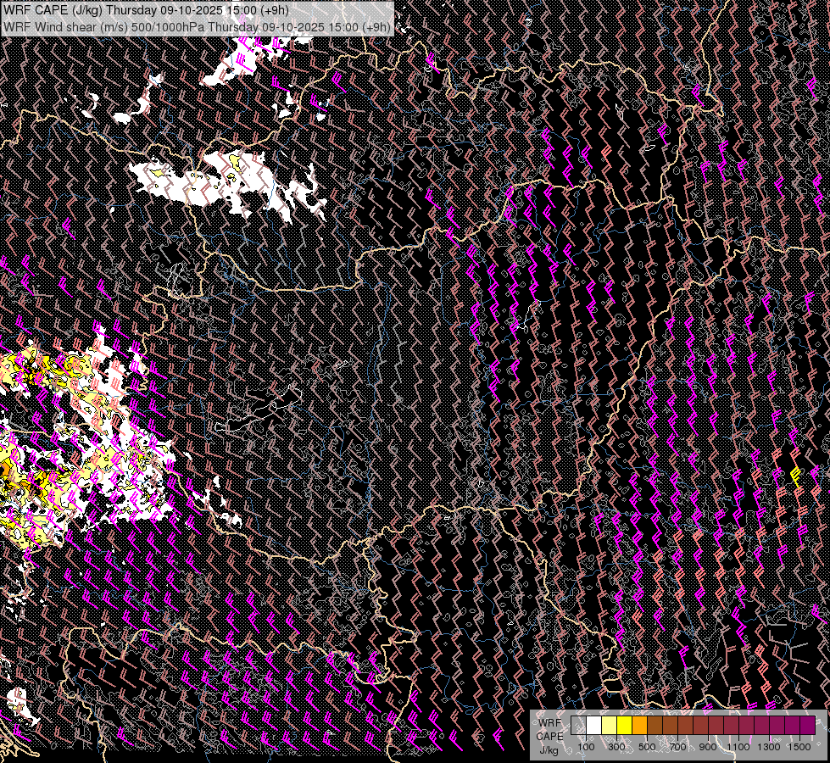Screen dimensions: 830x763
Task: Select the WRF Wind shear title line
Action: click(x=197, y=27)
